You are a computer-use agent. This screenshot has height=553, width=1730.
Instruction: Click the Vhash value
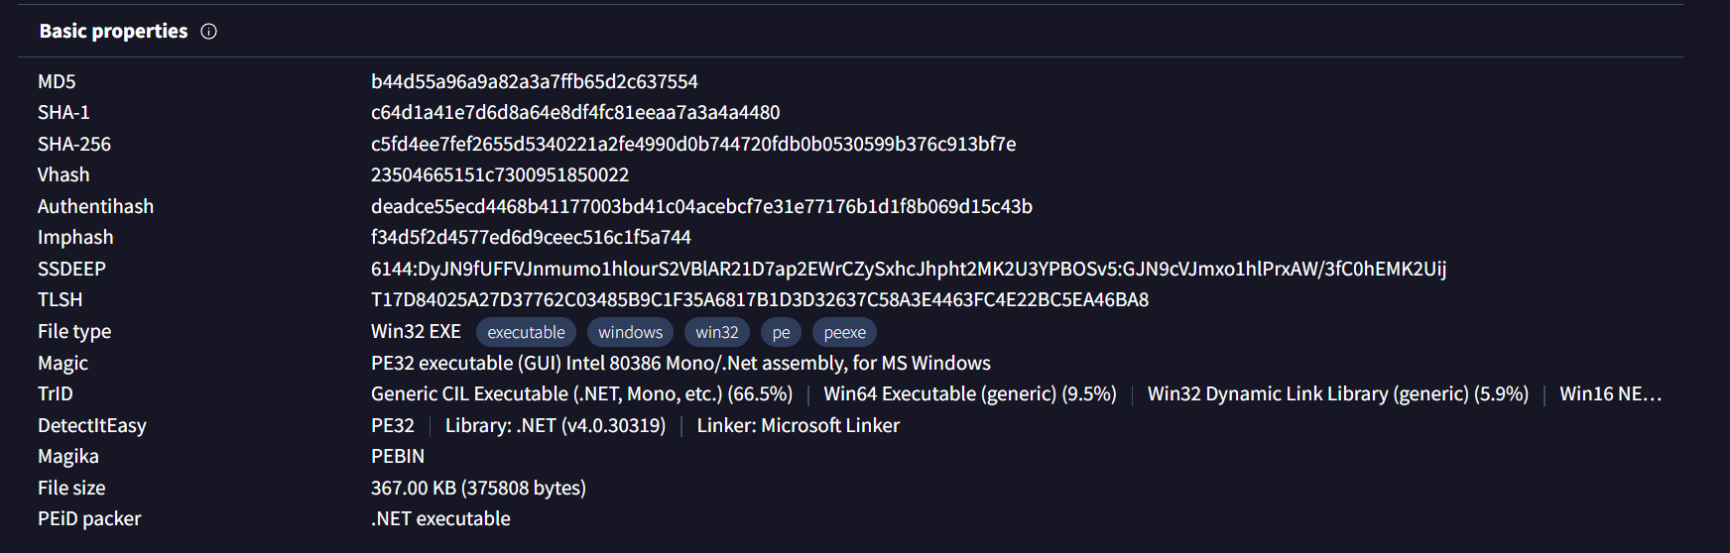coord(500,175)
